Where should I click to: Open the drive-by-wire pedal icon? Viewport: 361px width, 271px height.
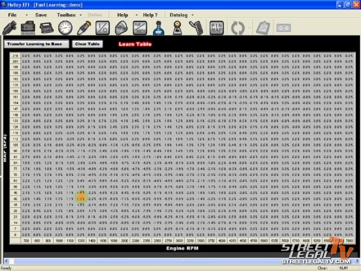(196, 28)
